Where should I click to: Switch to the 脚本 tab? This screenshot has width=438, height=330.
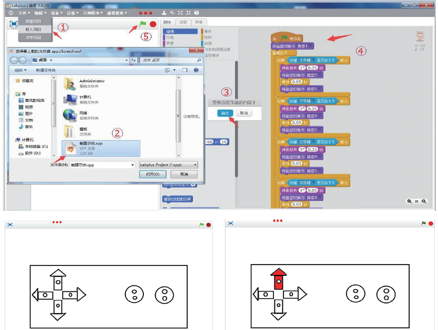tap(168, 22)
